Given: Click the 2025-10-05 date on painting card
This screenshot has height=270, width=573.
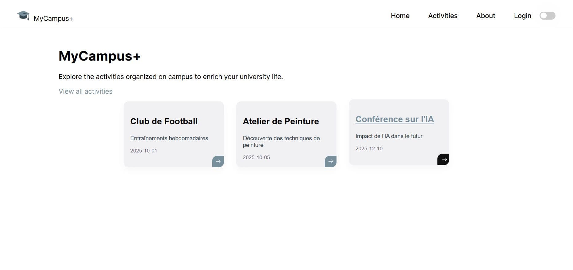Looking at the screenshot, I should (x=256, y=157).
